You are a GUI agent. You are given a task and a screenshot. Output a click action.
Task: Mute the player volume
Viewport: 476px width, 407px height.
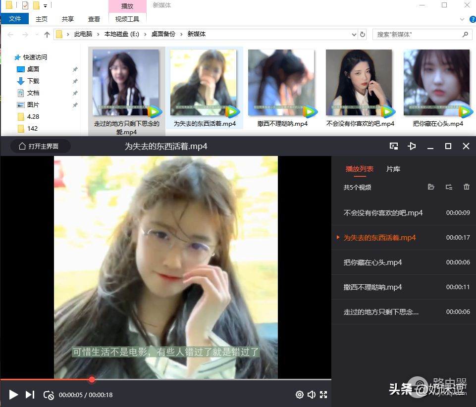coord(311,395)
